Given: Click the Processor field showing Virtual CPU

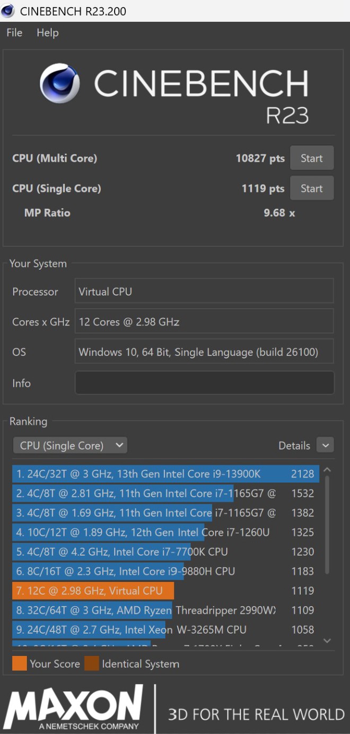Looking at the screenshot, I should [x=204, y=291].
